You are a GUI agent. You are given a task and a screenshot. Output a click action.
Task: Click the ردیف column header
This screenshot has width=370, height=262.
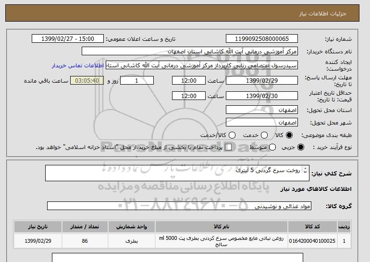click(344, 226)
